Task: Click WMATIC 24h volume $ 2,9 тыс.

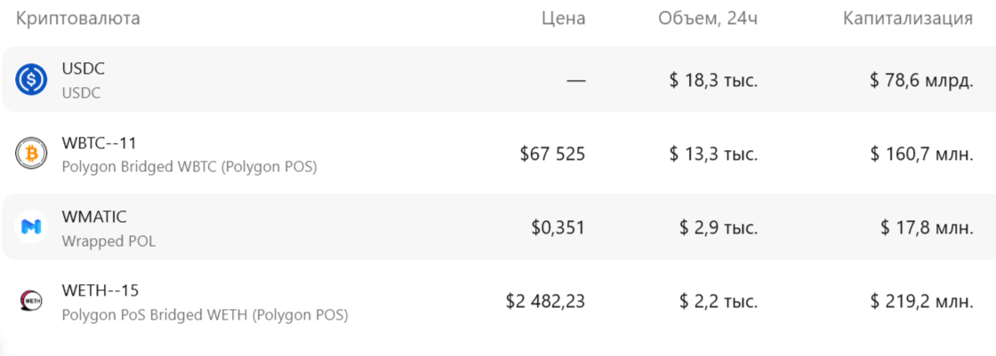Action: 719,228
